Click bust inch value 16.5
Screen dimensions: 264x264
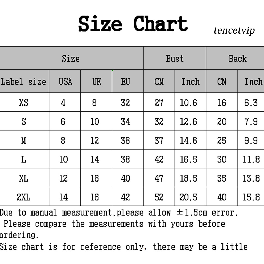click(x=188, y=159)
